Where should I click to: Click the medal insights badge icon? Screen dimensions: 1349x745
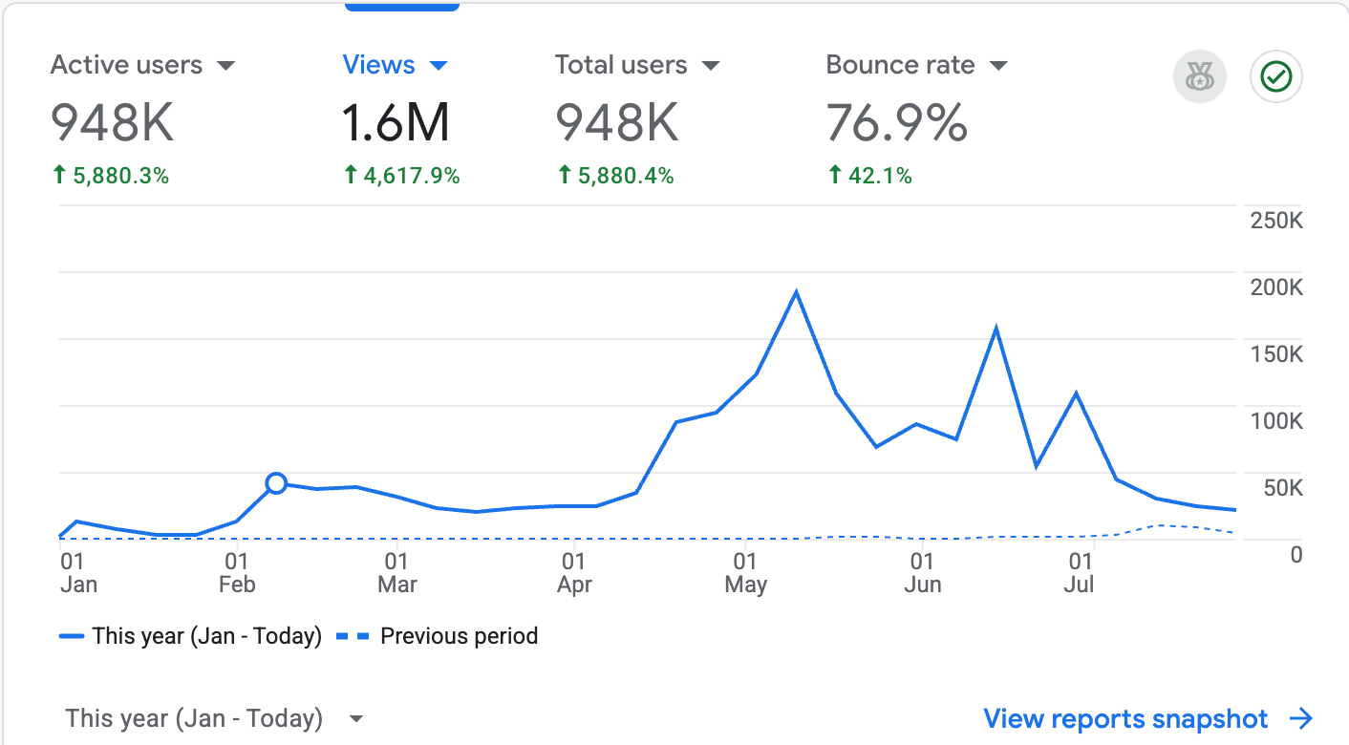[x=1200, y=76]
